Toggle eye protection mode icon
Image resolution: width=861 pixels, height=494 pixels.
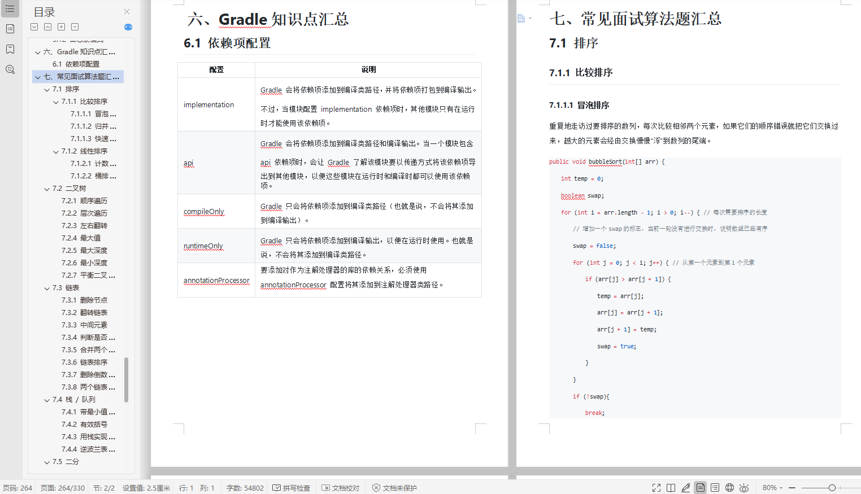click(x=744, y=488)
